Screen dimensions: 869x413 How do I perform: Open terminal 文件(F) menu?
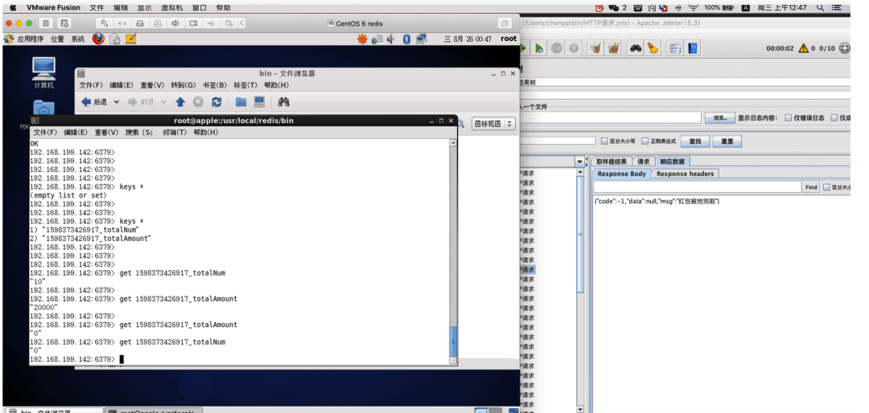pyautogui.click(x=45, y=133)
